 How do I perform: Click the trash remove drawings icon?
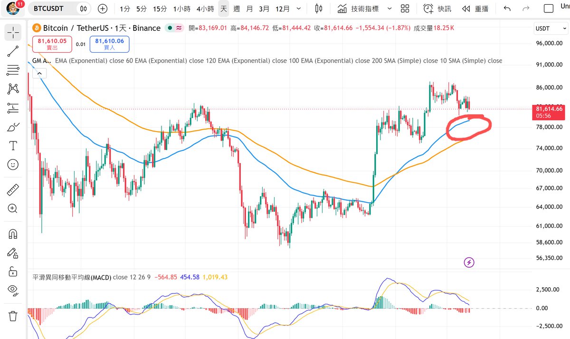click(x=13, y=315)
